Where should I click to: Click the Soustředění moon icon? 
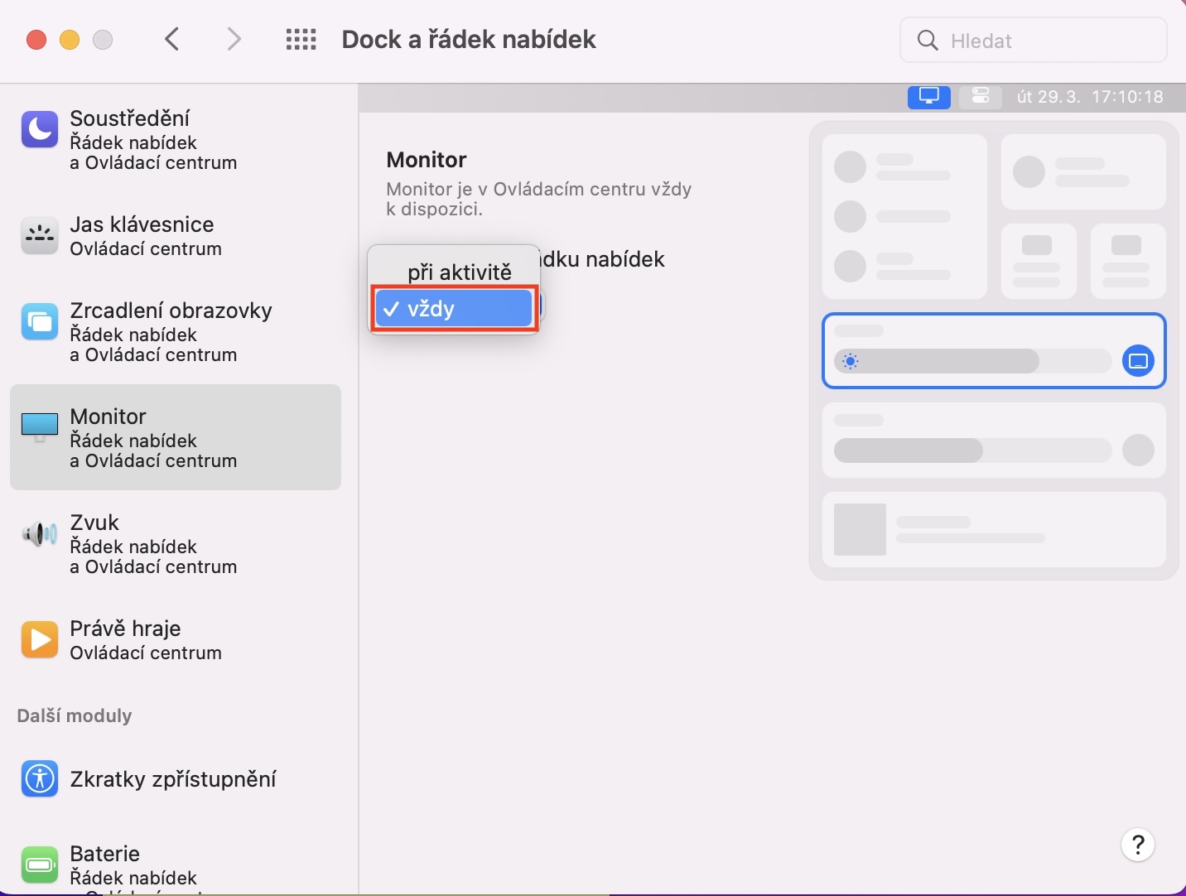coord(40,129)
